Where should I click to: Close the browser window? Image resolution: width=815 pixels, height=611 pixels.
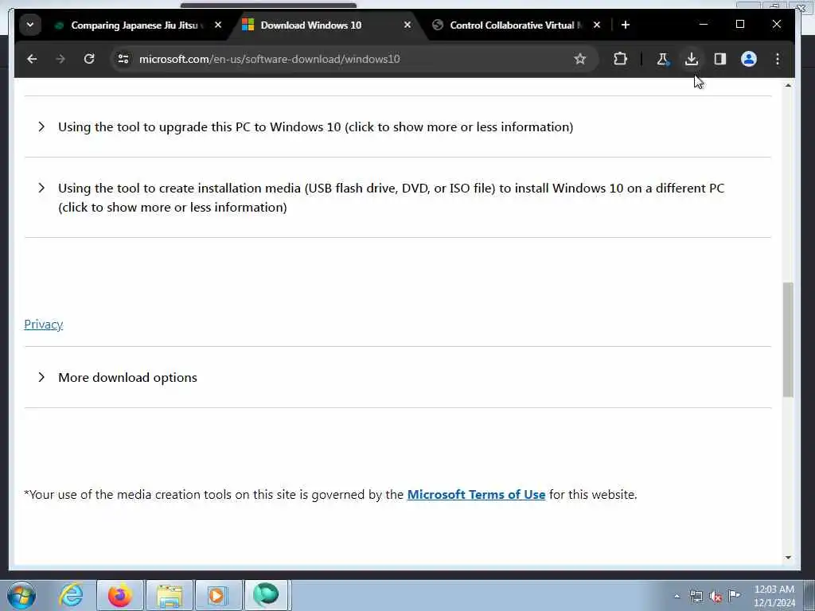777,24
